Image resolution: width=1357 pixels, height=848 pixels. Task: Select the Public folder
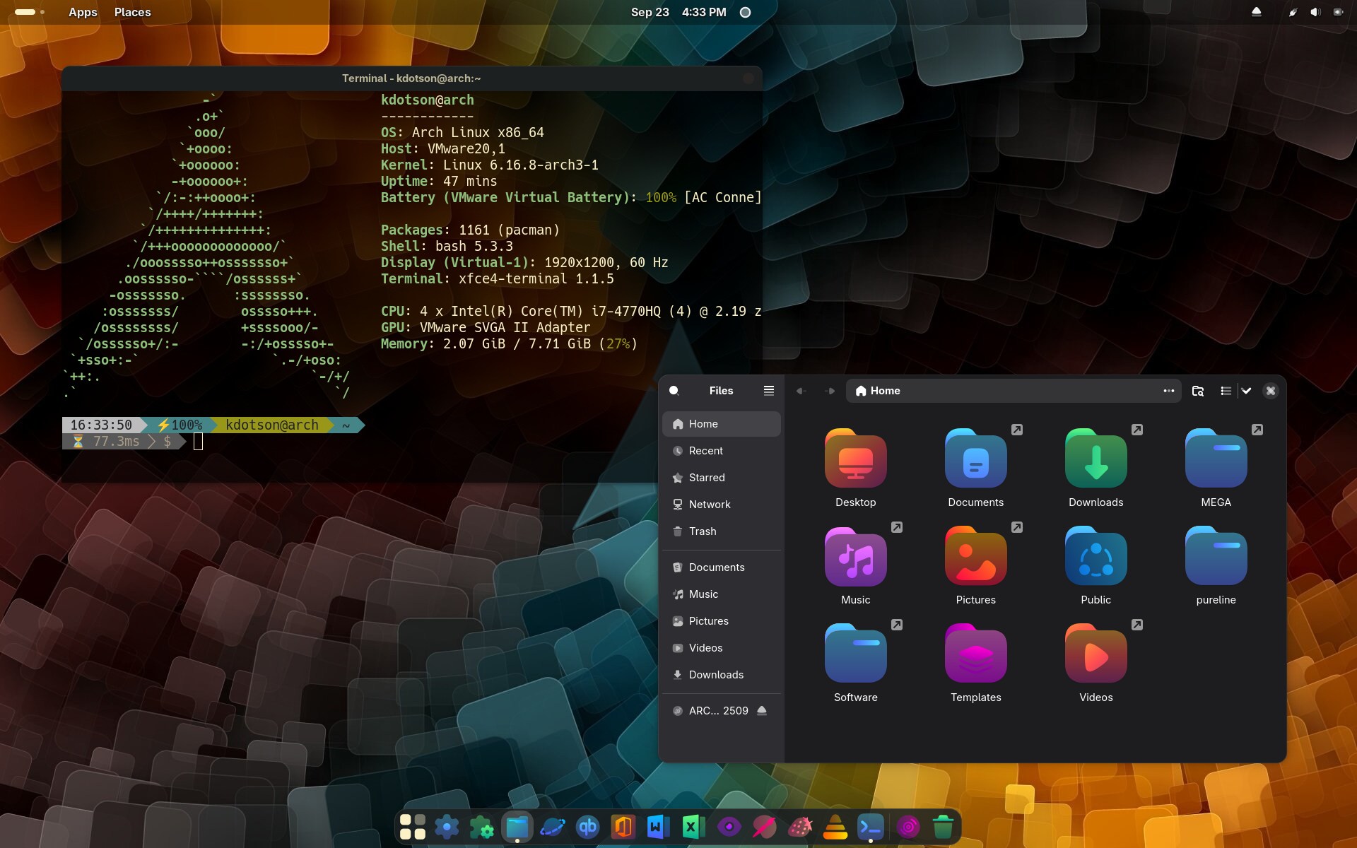coord(1096,556)
